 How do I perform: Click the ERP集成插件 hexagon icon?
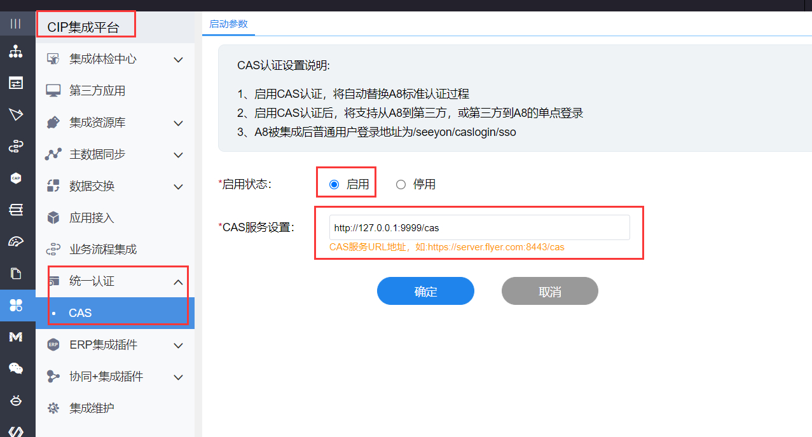(x=53, y=345)
